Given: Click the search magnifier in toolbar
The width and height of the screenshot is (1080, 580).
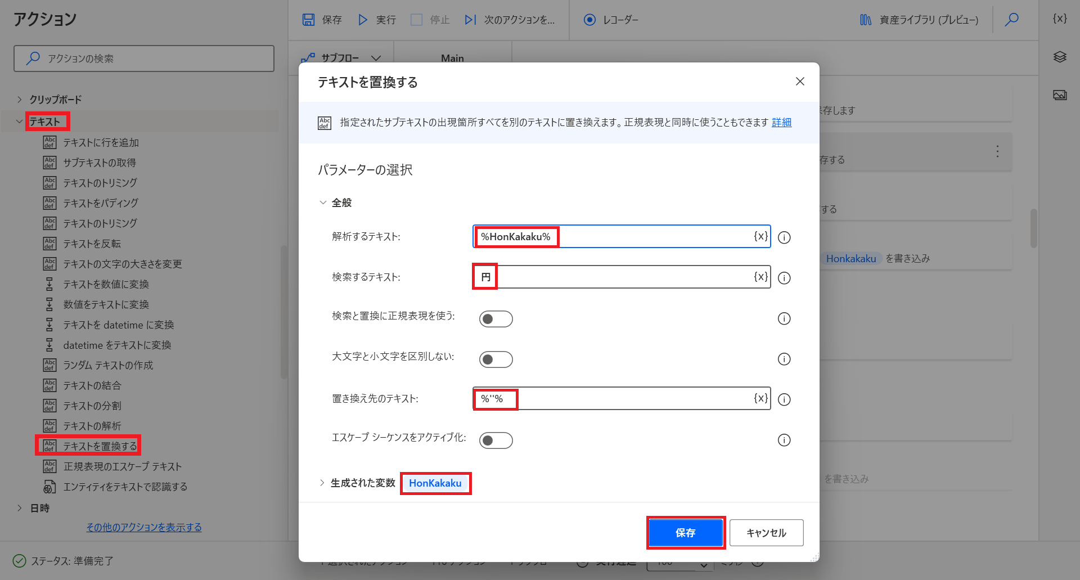Looking at the screenshot, I should [1012, 20].
